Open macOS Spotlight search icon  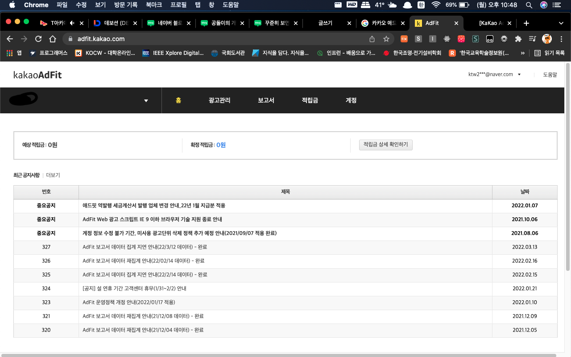[x=529, y=5]
